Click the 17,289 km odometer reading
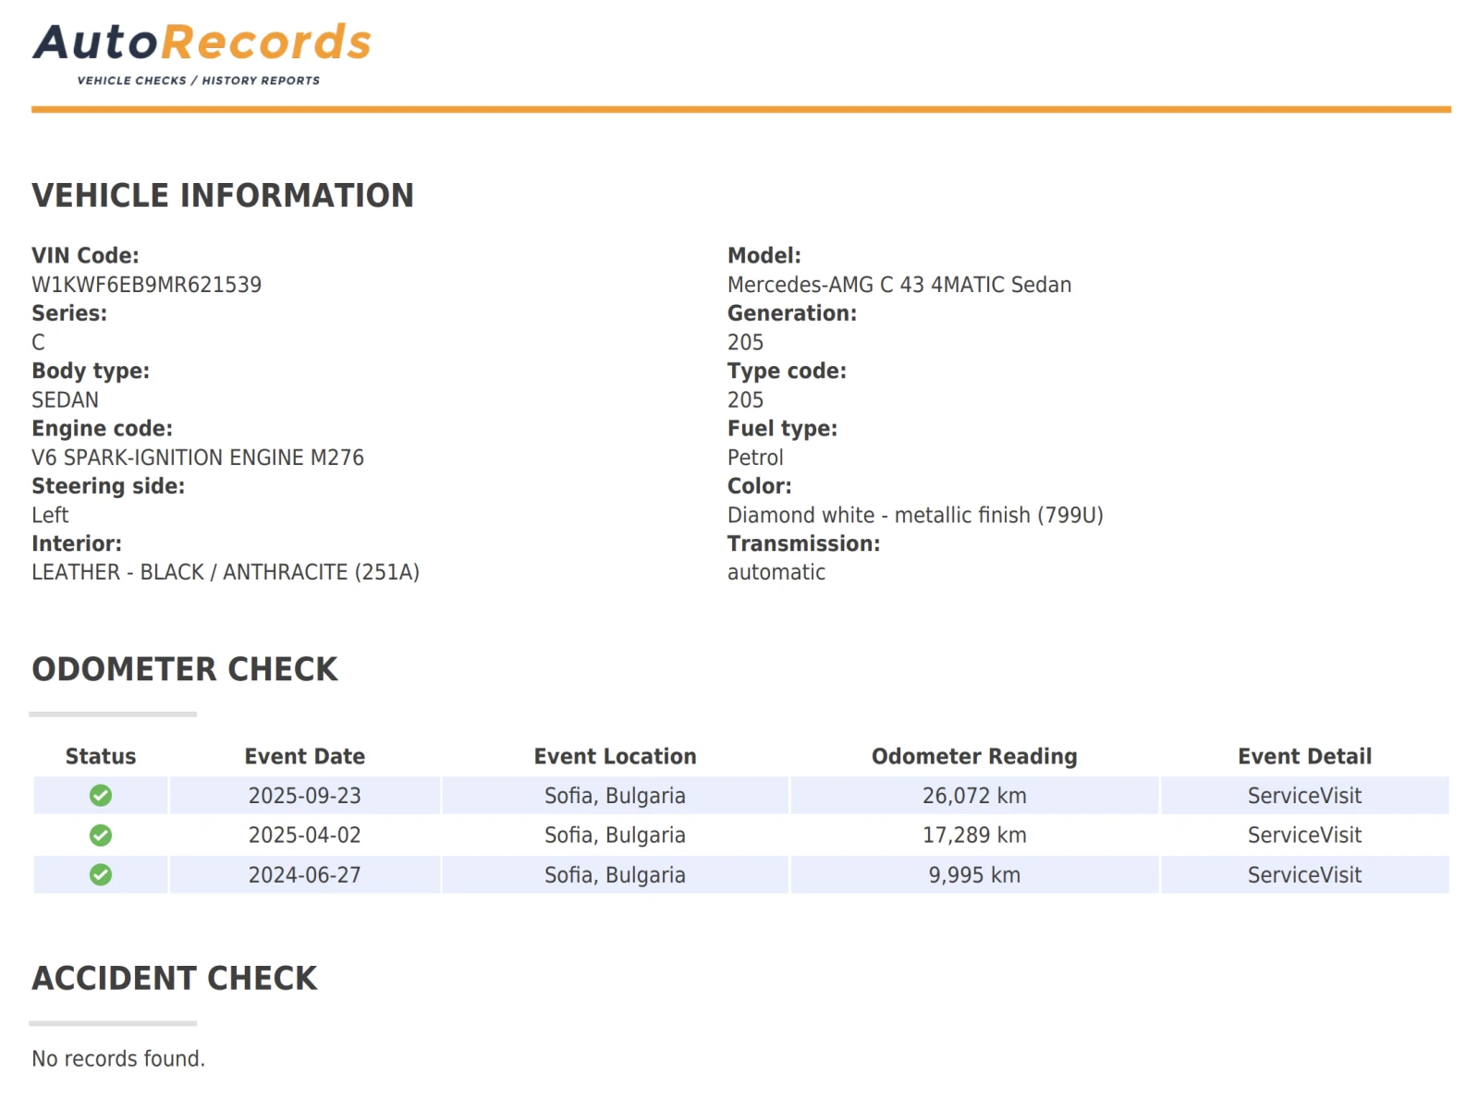Screen dimensions: 1479x1098 point(974,836)
